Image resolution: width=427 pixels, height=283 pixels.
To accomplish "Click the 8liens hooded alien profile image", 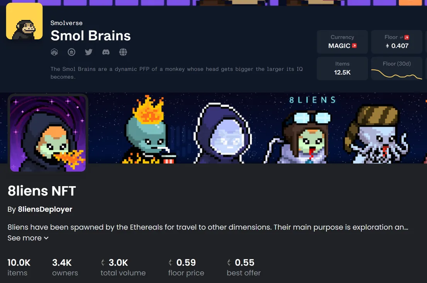I will pos(47,133).
